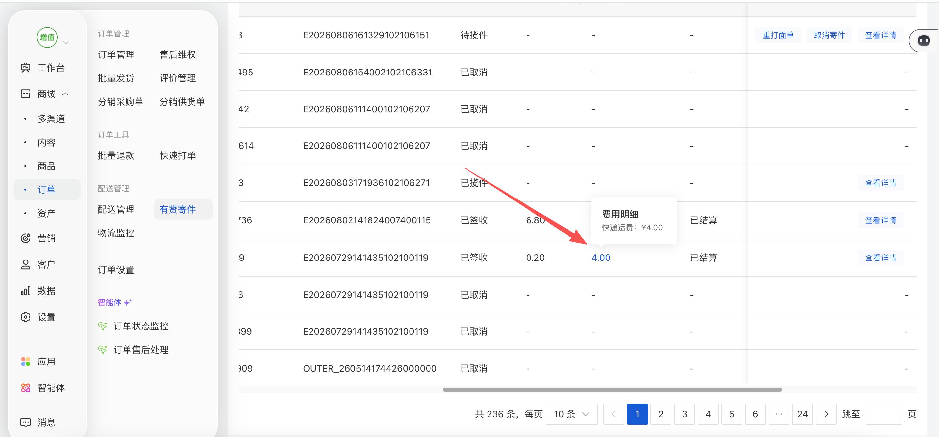Collapse the 商城 menu chevron
The width and height of the screenshot is (939, 437).
pyautogui.click(x=65, y=94)
